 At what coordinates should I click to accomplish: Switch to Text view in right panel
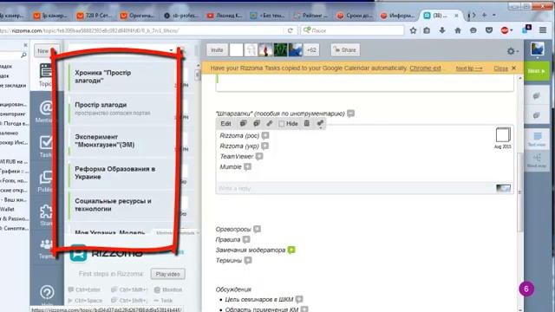tap(537, 139)
